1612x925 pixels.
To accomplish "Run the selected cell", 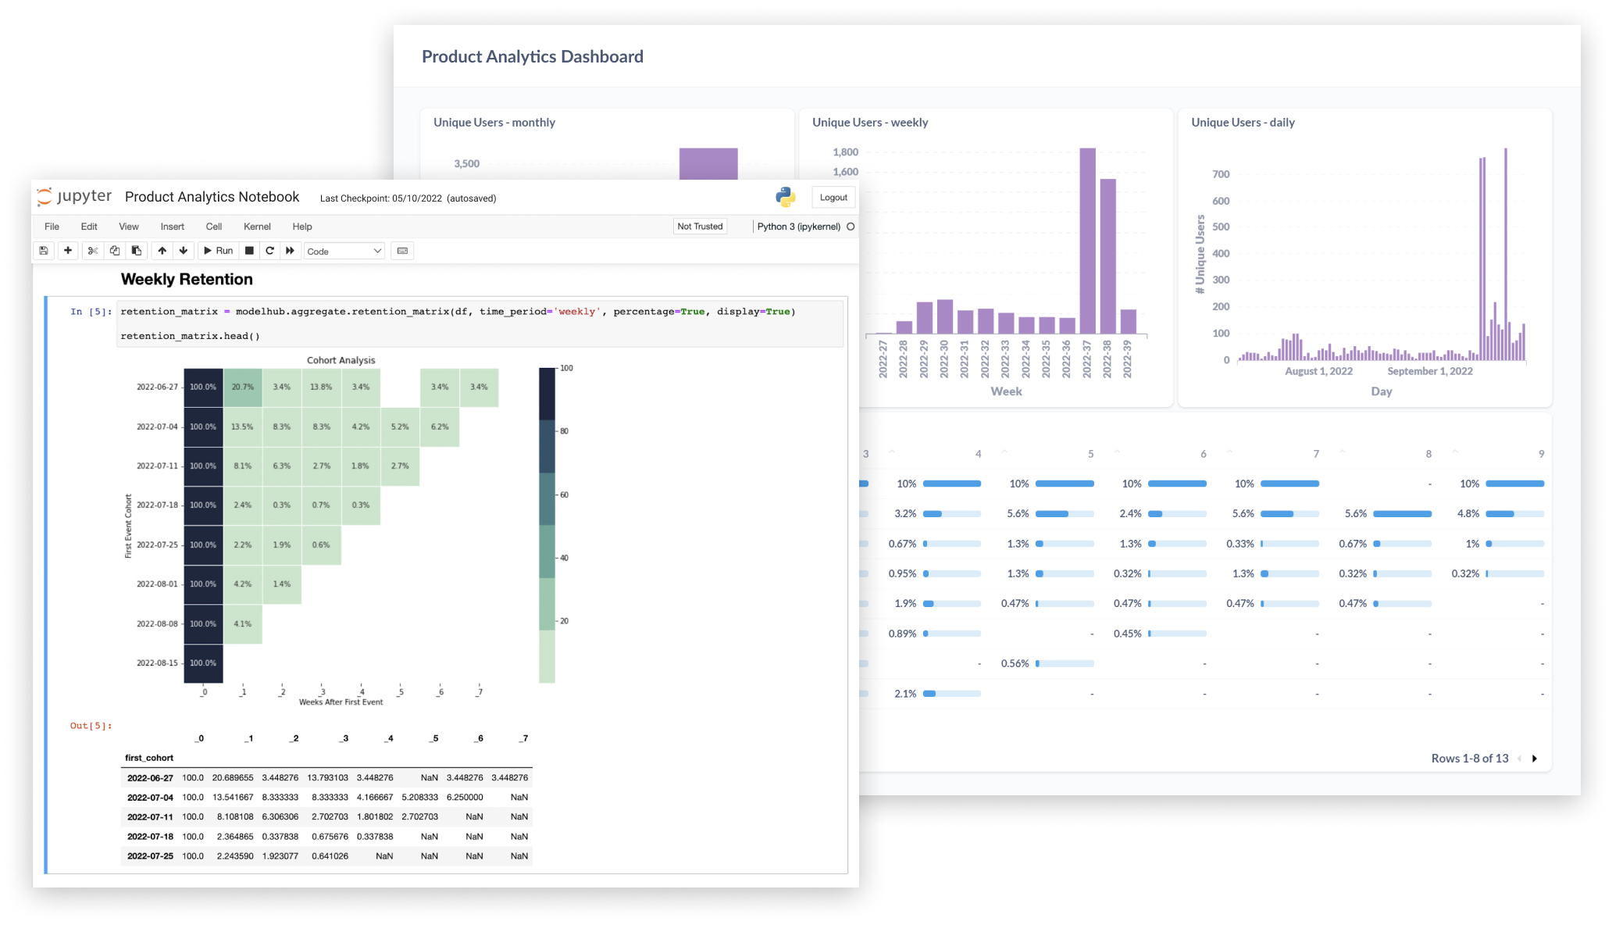I will (218, 251).
